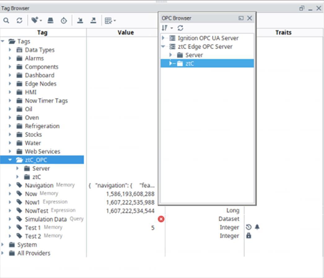This screenshot has height=278, width=324.
Task: Expand the System provider folder
Action: 2,245
